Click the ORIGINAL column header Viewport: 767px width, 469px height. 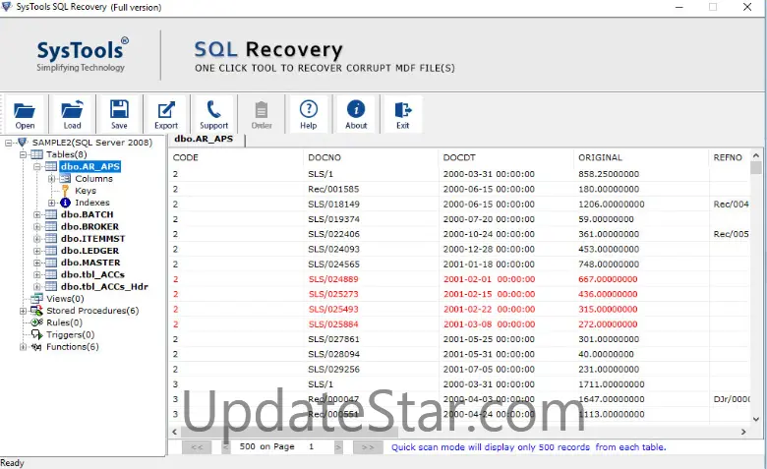641,157
